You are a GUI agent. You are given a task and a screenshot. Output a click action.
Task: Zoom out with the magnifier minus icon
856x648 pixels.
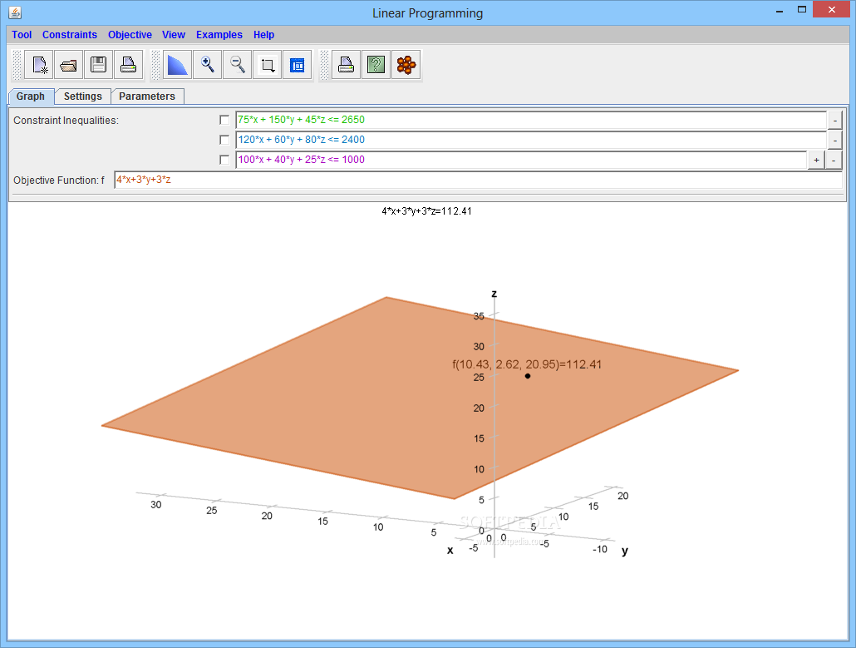click(x=238, y=65)
